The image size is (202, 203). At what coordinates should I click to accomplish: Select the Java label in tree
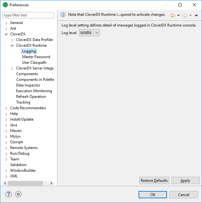pyautogui.click(x=14, y=125)
